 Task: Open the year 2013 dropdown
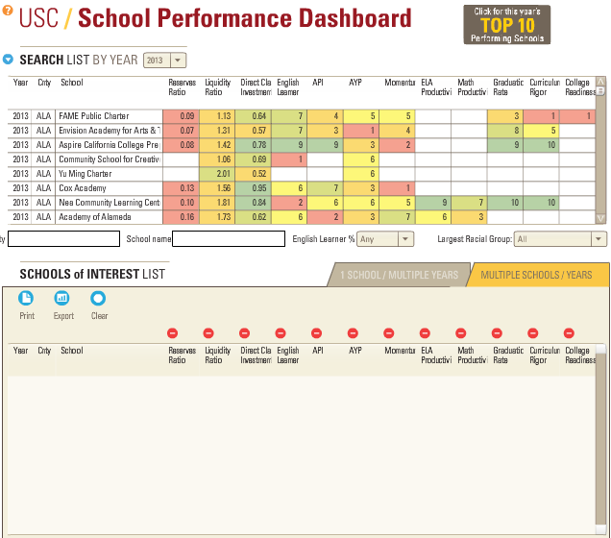[x=166, y=61]
